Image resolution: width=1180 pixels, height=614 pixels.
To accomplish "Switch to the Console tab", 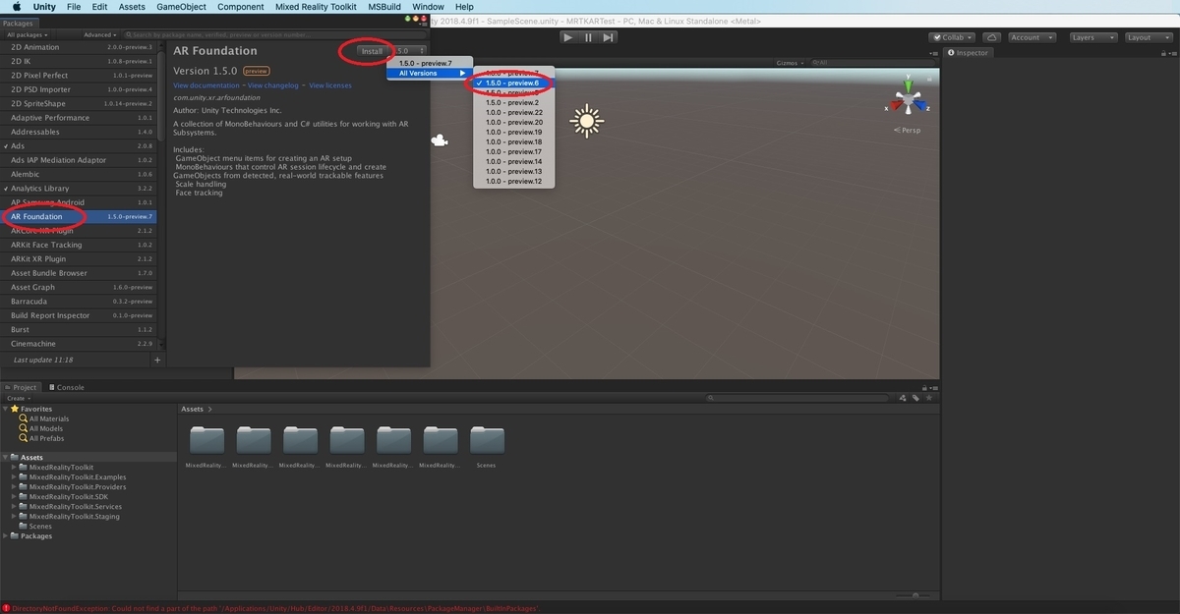I will point(66,387).
